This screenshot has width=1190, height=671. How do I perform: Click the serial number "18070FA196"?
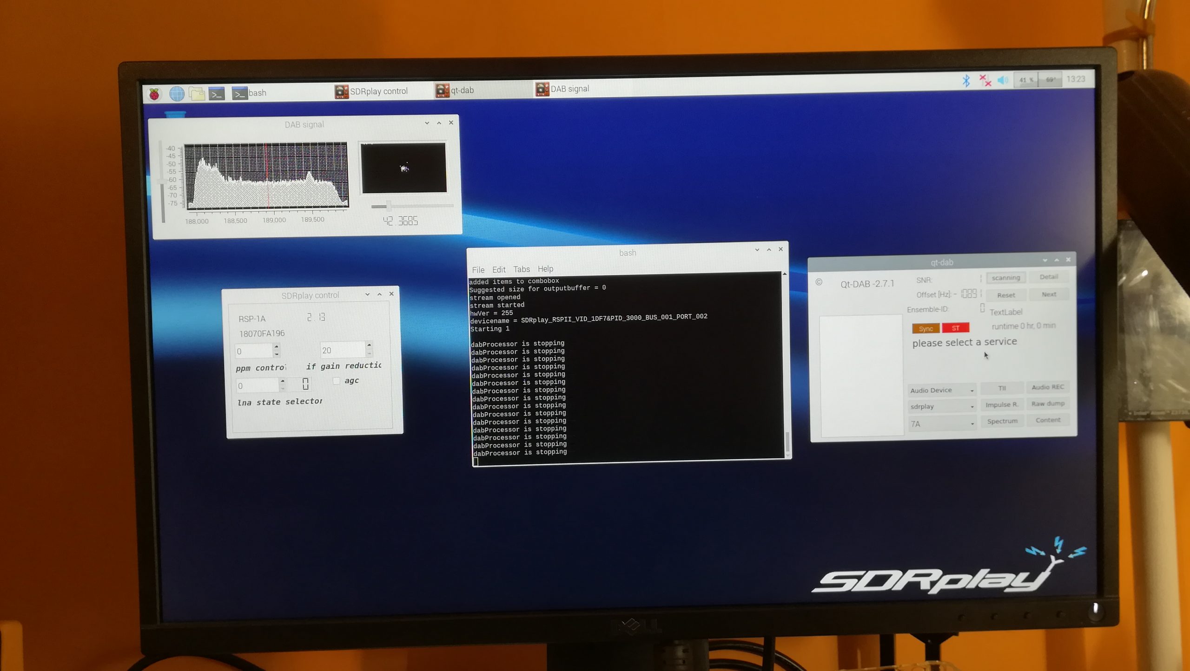coord(262,334)
